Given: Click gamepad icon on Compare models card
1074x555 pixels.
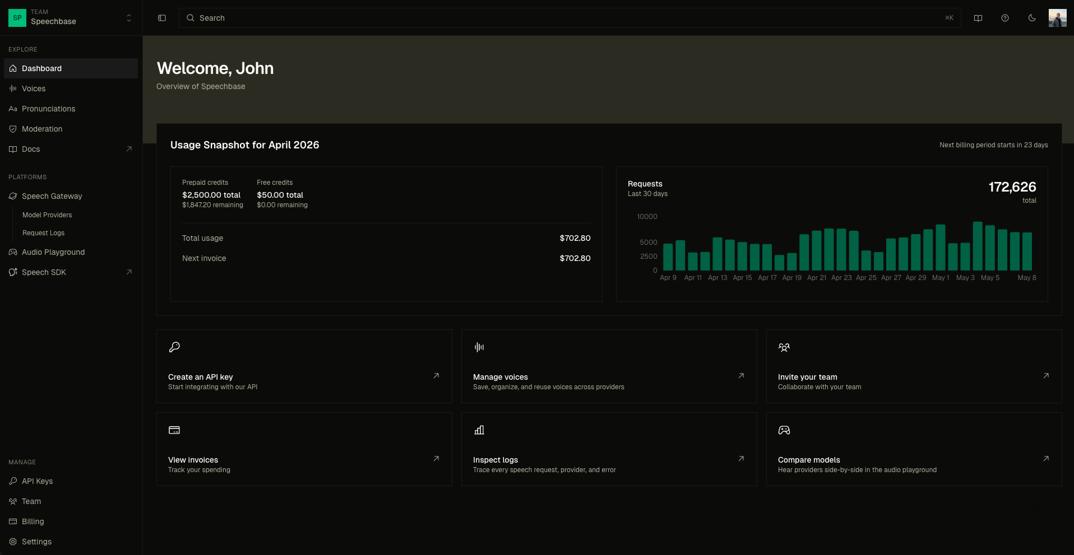Looking at the screenshot, I should (x=784, y=430).
